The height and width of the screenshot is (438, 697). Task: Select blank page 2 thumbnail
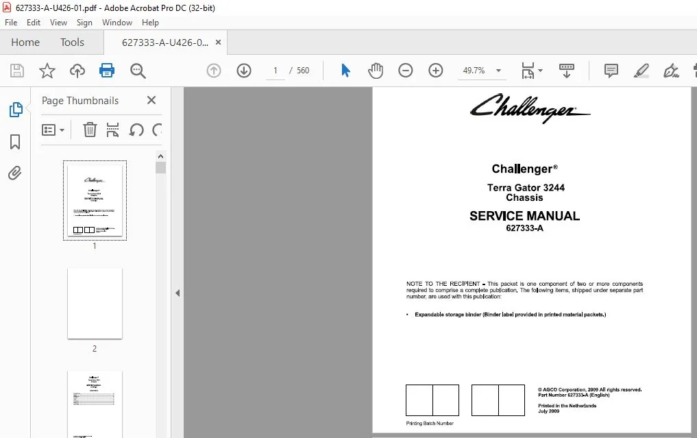coord(95,304)
